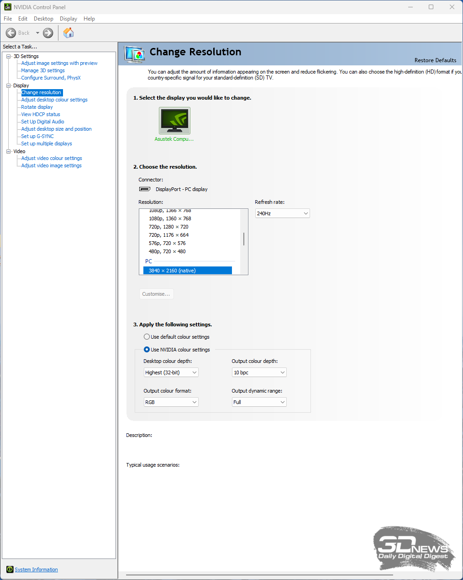This screenshot has height=580, width=463.
Task: Click the Back button label
Action: (24, 33)
